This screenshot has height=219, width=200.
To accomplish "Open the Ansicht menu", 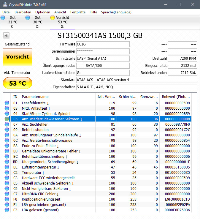I will pos(60,12).
